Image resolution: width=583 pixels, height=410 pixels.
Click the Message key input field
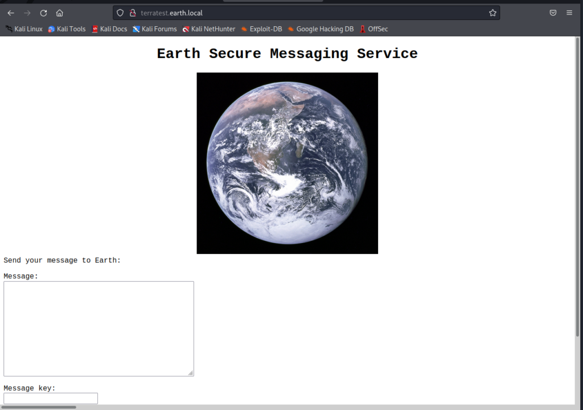(x=51, y=398)
